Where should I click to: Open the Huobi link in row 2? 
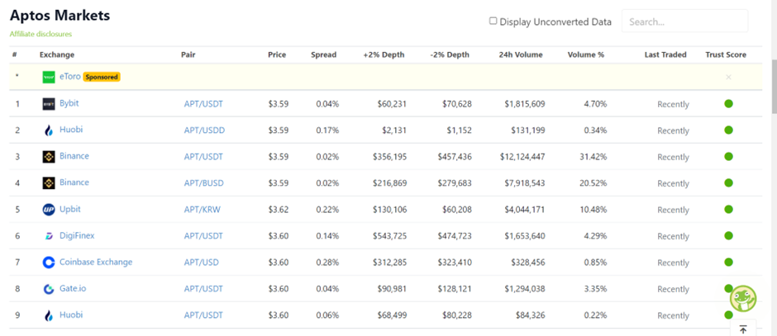point(71,130)
